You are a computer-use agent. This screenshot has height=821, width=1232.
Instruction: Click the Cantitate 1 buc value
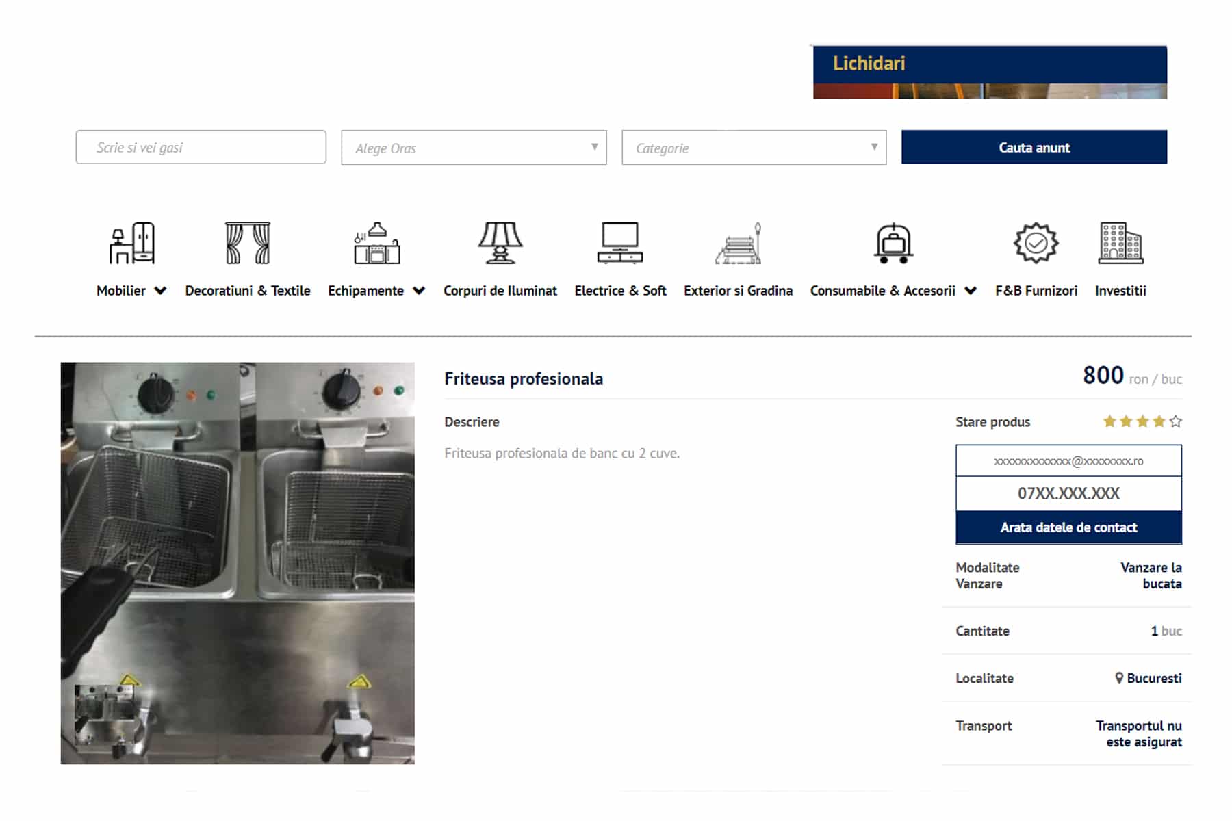coord(1166,631)
